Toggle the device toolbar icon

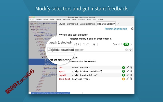click(x=33, y=20)
